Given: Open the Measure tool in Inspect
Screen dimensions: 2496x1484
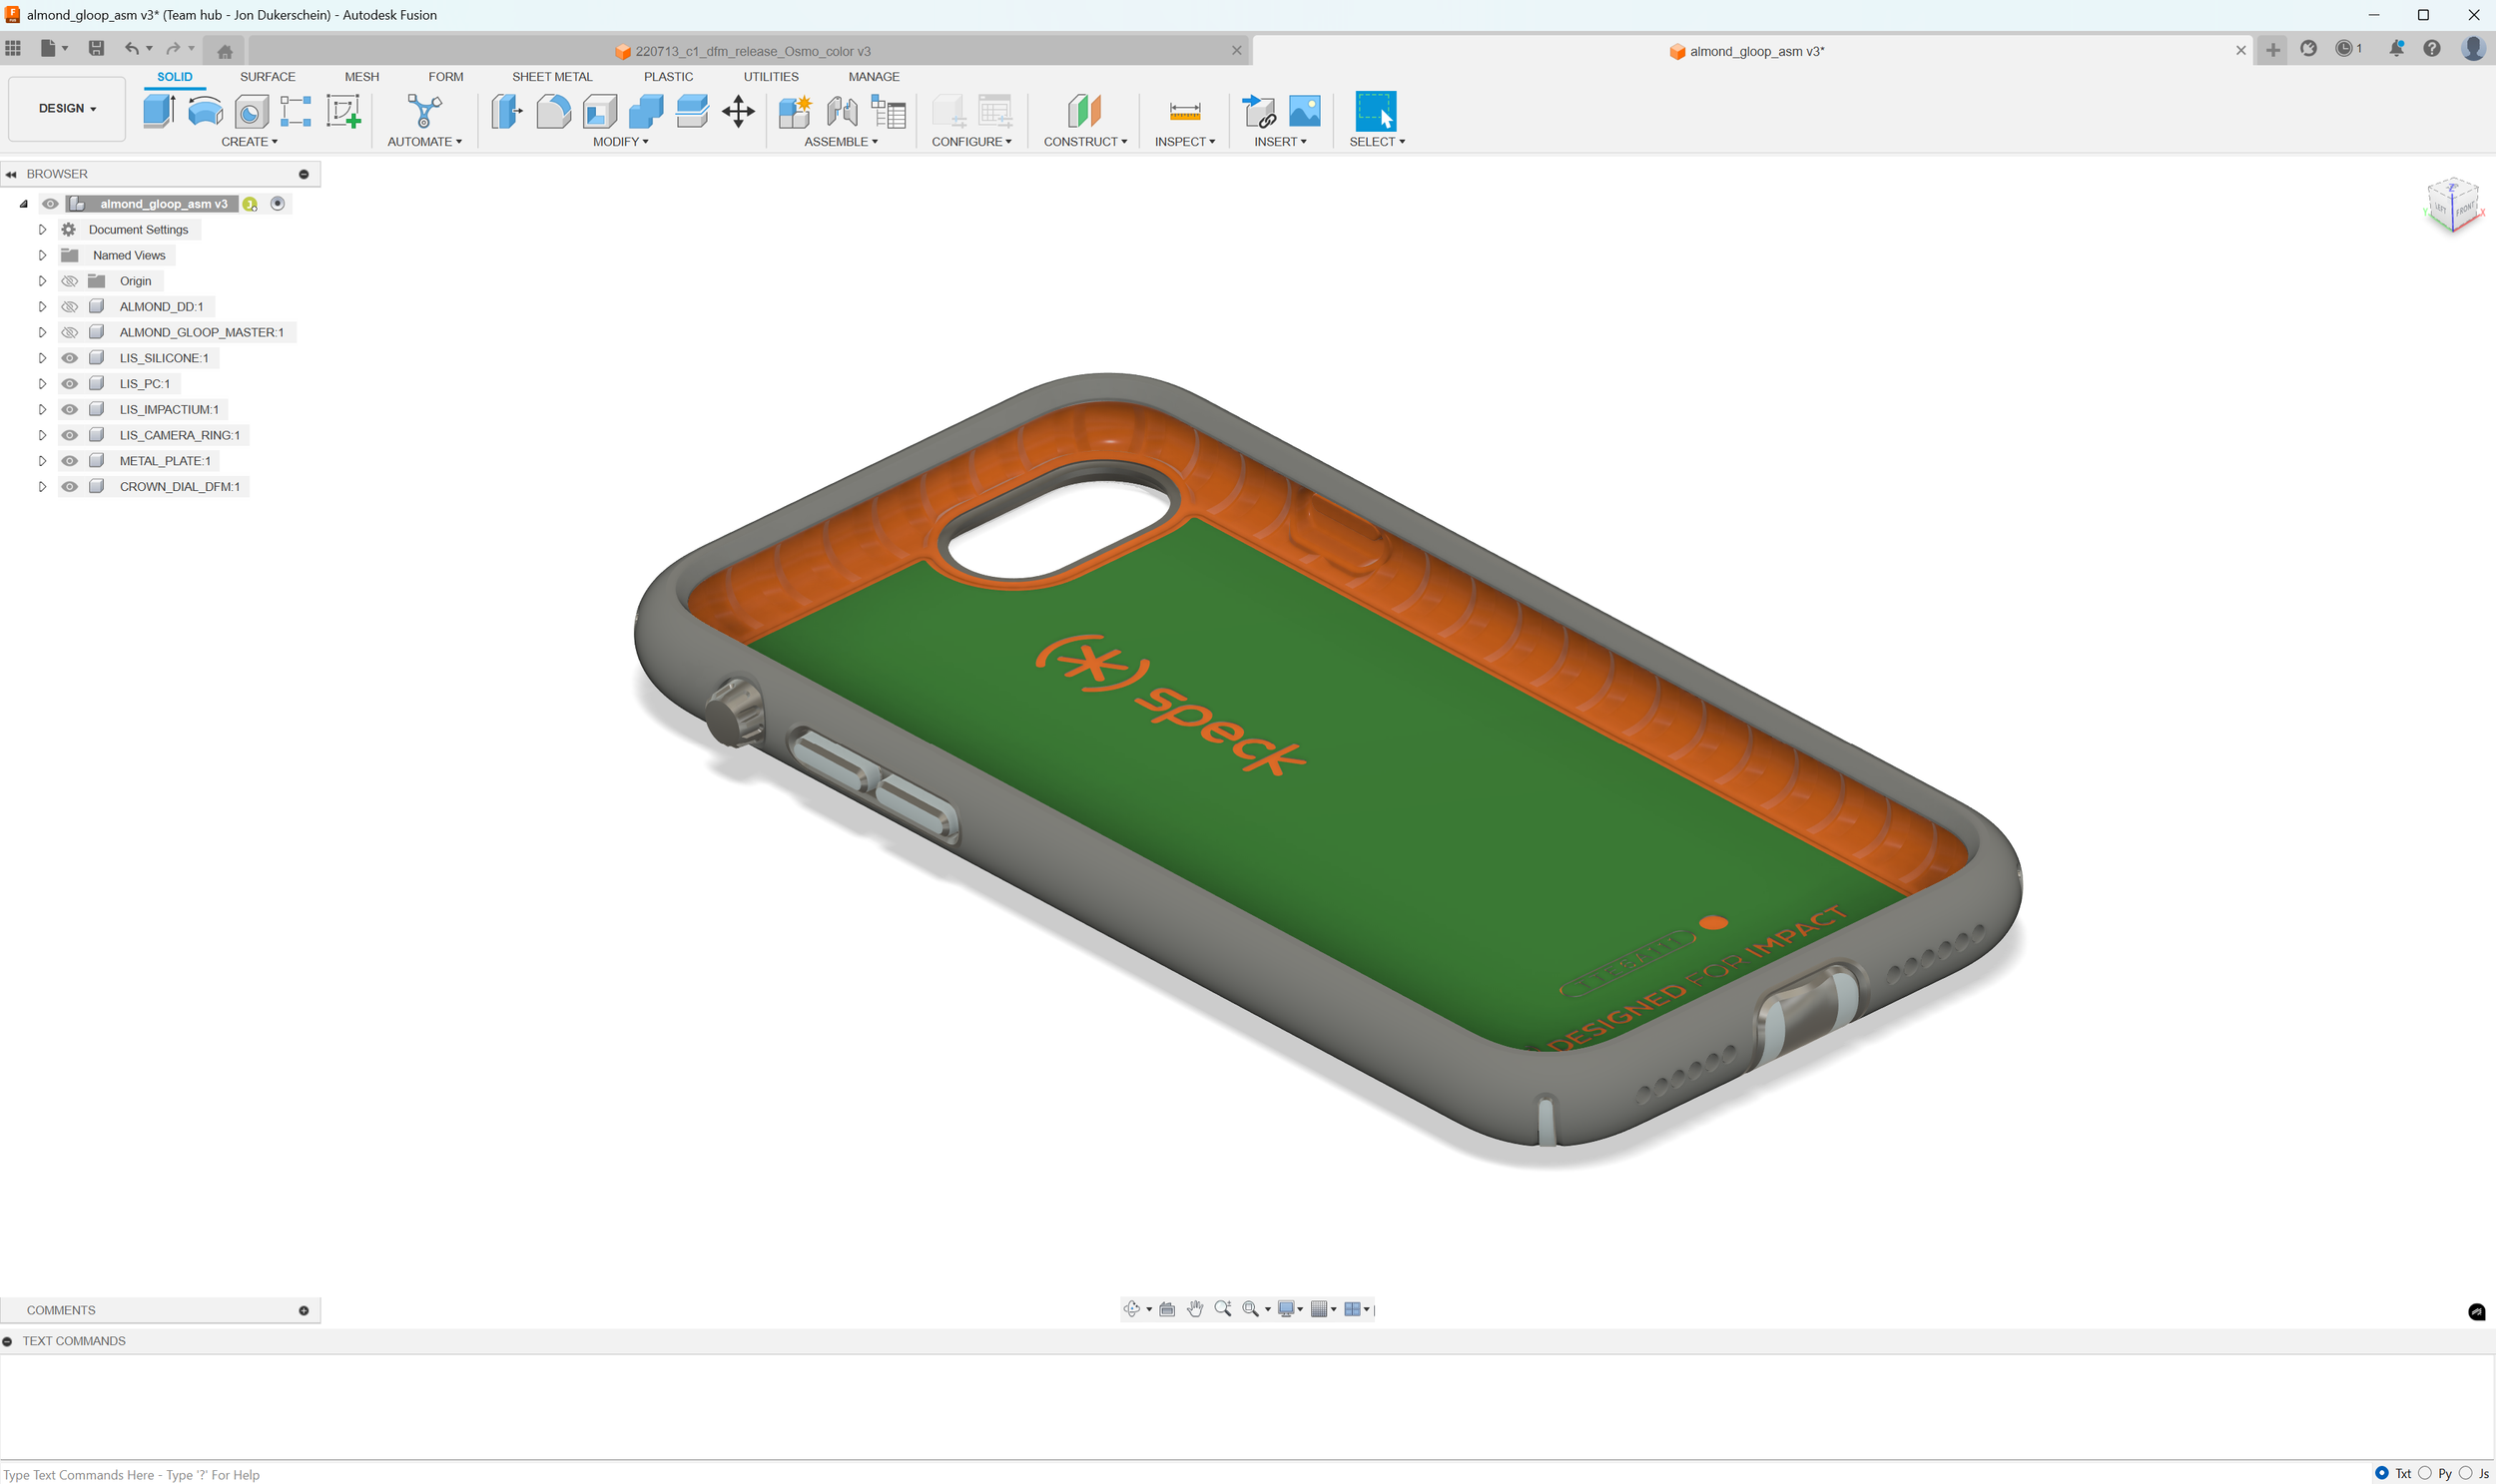Looking at the screenshot, I should pos(1184,110).
